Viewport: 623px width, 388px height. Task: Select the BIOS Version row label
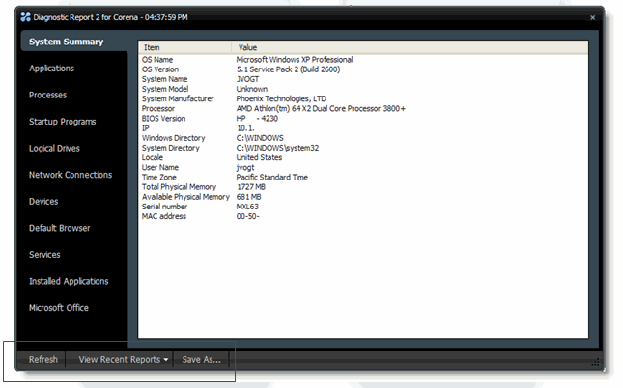pos(163,119)
